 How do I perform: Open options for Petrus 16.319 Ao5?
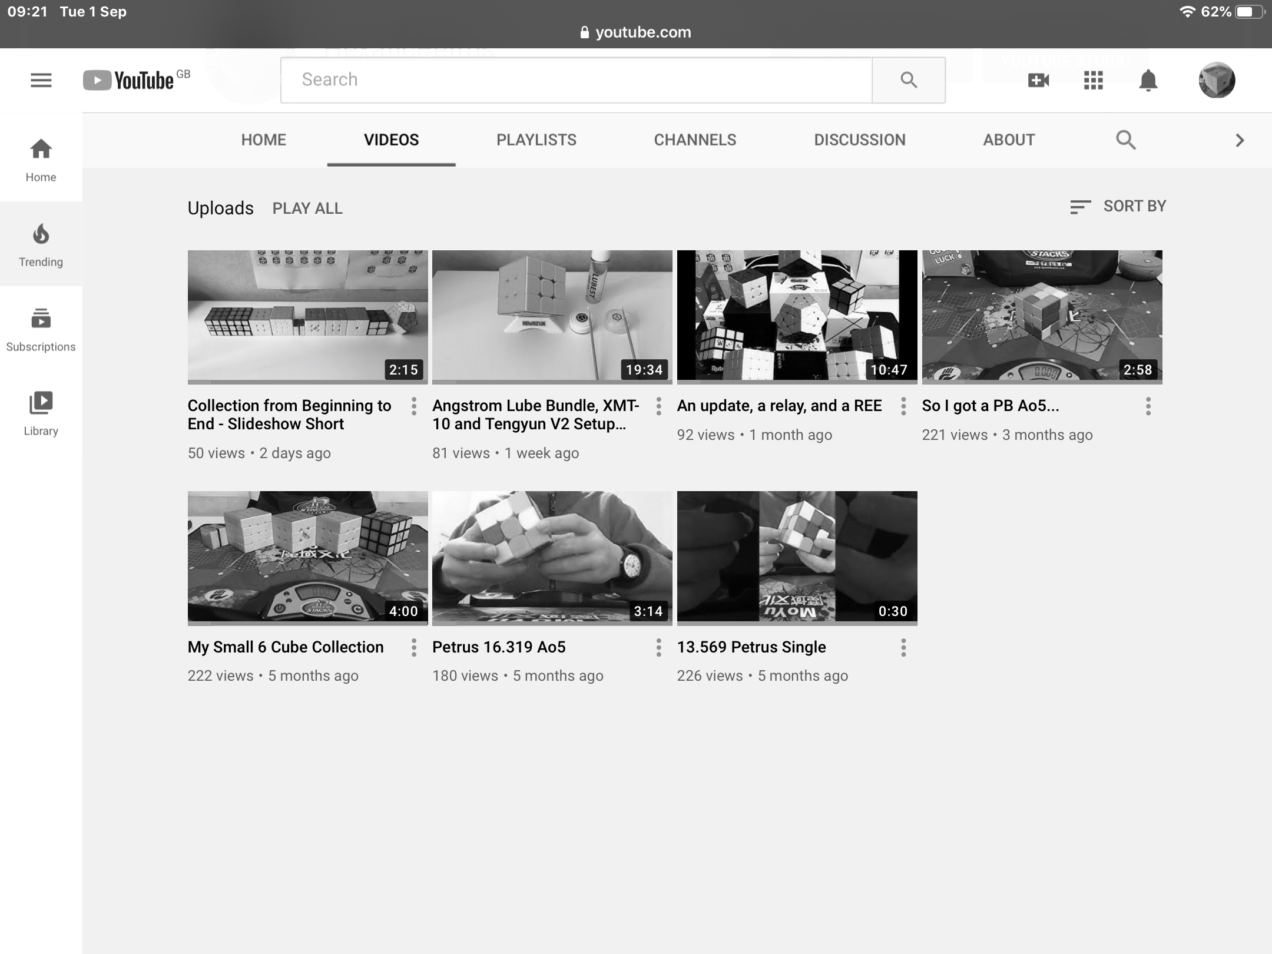[x=658, y=648]
